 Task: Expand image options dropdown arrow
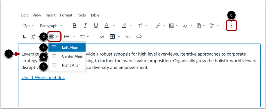(177, 26)
